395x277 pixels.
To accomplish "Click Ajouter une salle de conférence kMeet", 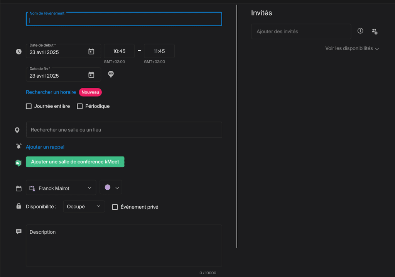I will point(75,162).
